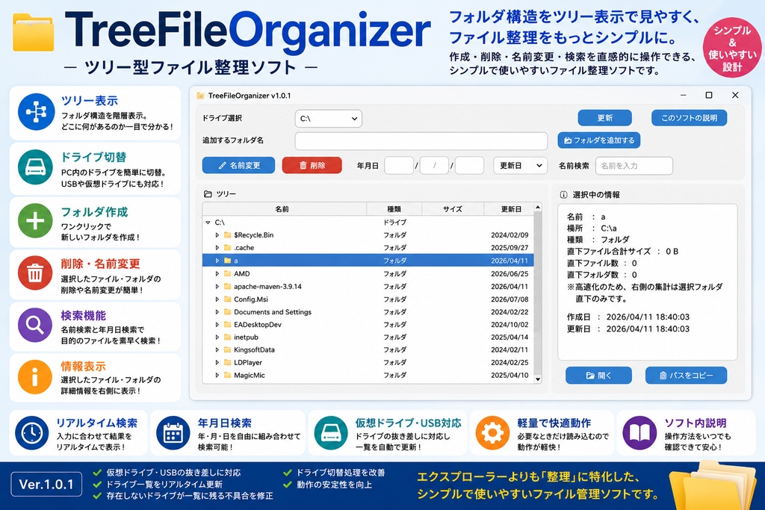Click the orange gear lightweight icon

(x=492, y=433)
